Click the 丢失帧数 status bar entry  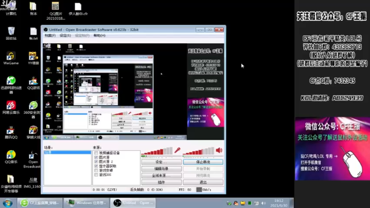click(x=146, y=190)
